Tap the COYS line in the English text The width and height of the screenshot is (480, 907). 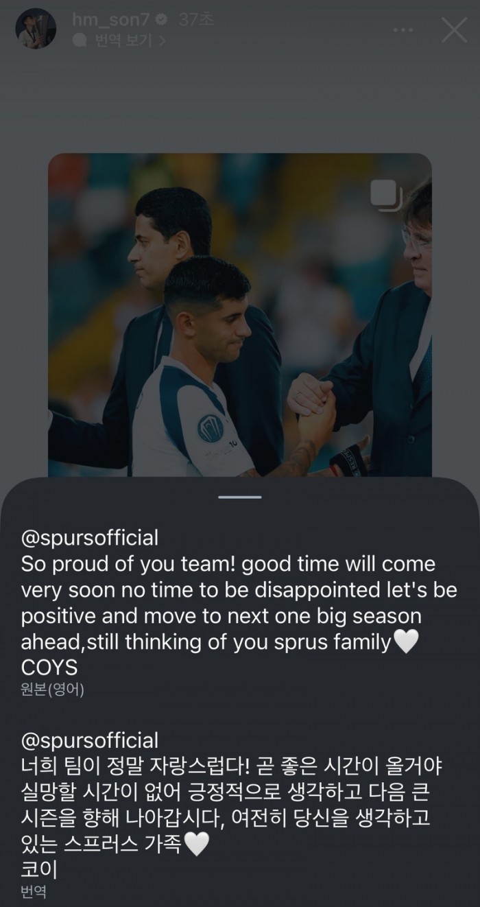(x=50, y=668)
